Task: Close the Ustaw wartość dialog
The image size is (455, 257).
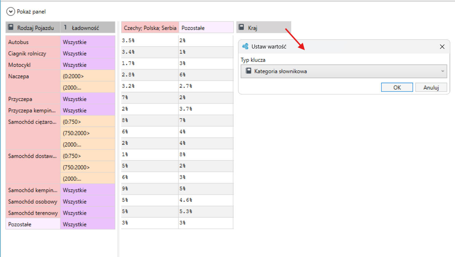Action: click(x=442, y=47)
